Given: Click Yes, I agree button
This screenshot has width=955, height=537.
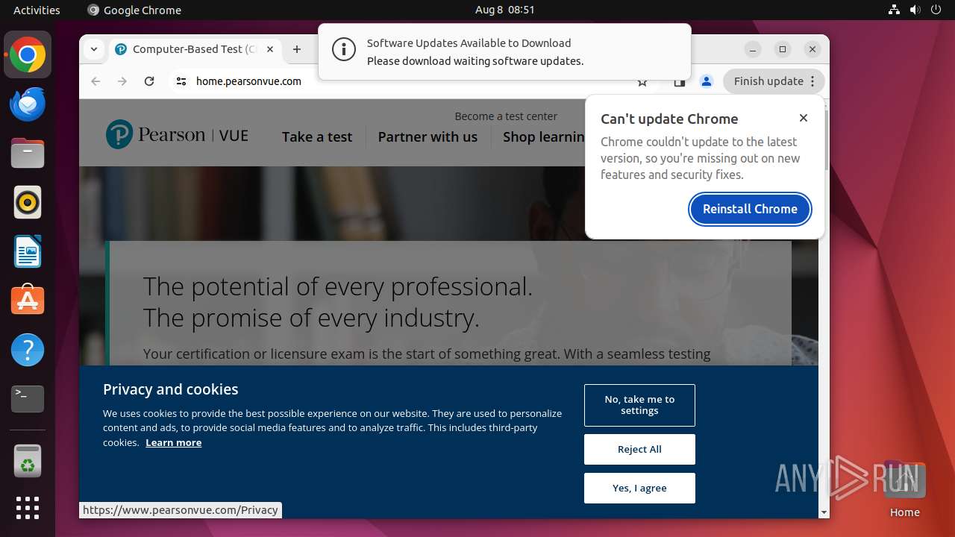Looking at the screenshot, I should (x=639, y=488).
